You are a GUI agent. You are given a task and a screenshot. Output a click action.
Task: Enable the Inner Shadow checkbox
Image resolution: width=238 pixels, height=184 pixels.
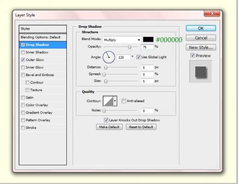(x=23, y=52)
